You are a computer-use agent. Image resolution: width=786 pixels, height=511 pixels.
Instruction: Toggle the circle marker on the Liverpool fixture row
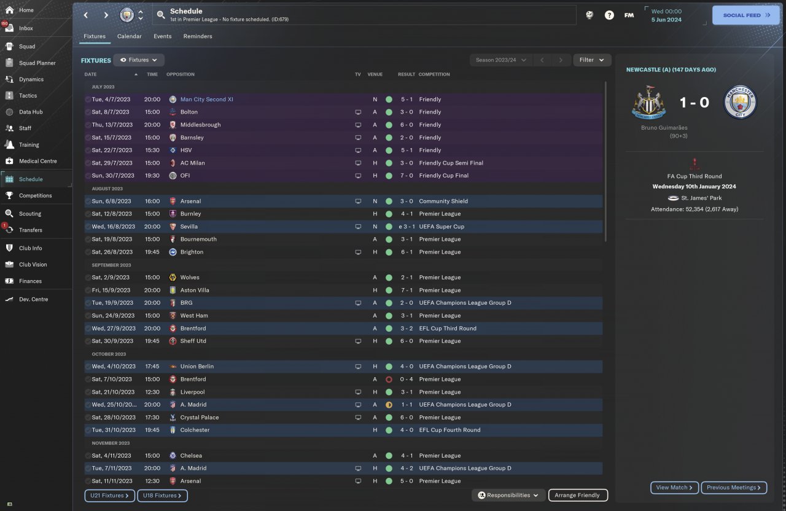(88, 392)
